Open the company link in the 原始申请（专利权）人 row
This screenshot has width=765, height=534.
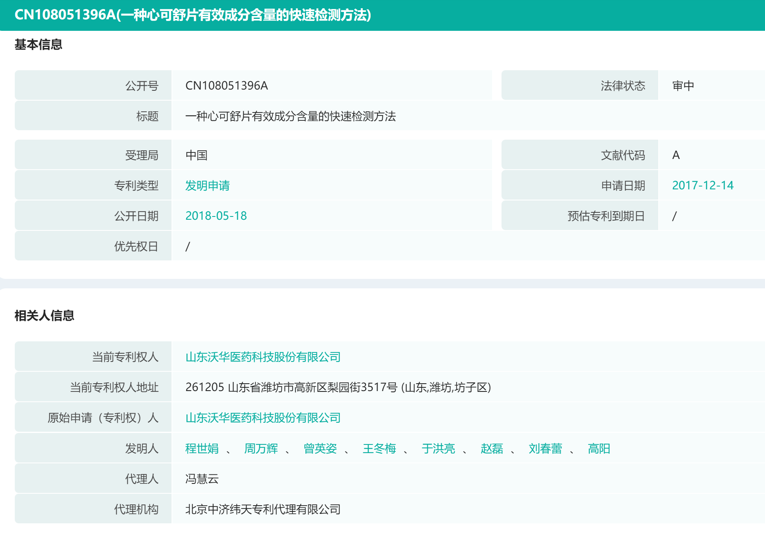[x=263, y=418]
